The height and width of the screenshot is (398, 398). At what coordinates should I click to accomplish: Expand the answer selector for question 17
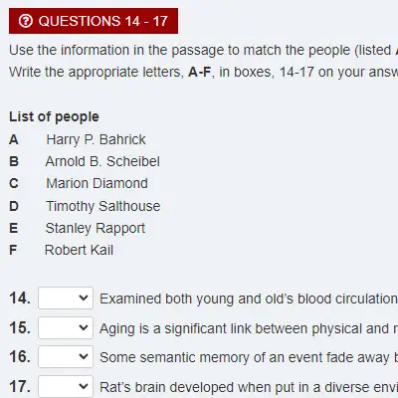[66, 386]
